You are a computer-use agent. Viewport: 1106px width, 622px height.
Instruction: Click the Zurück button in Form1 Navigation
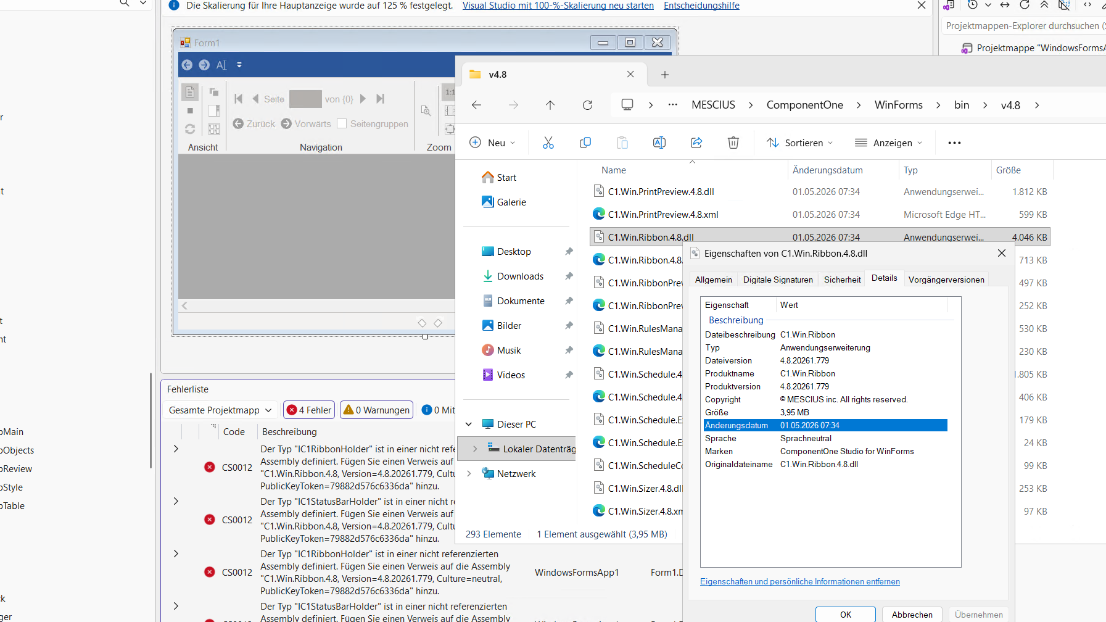(254, 123)
